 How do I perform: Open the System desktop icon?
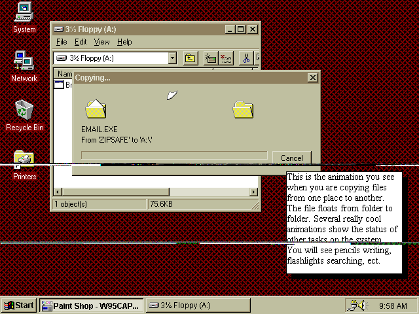[24, 12]
